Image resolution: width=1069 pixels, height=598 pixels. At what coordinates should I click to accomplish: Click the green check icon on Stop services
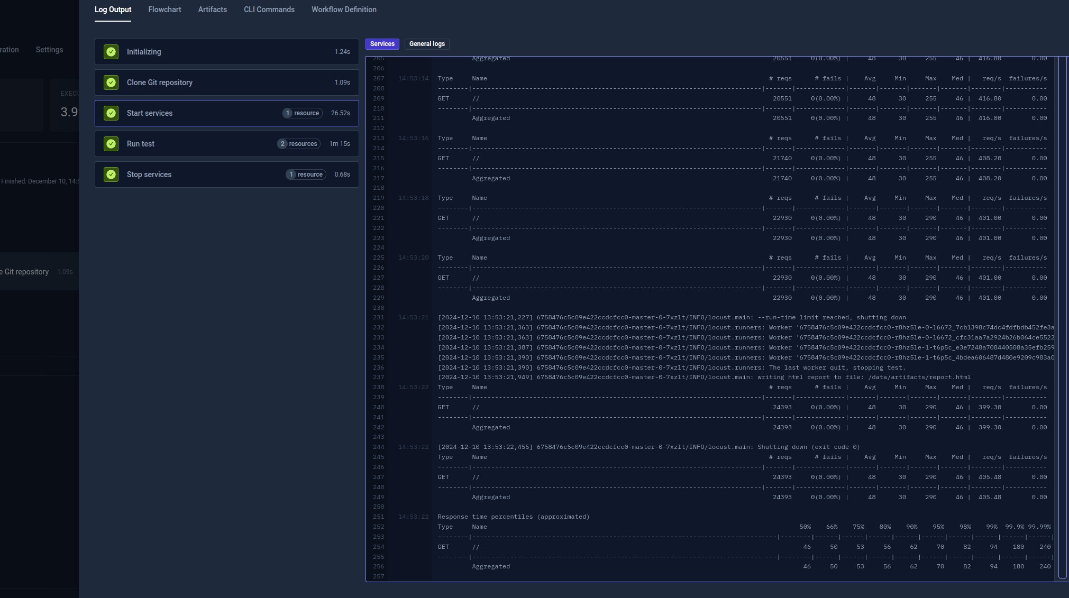(111, 174)
